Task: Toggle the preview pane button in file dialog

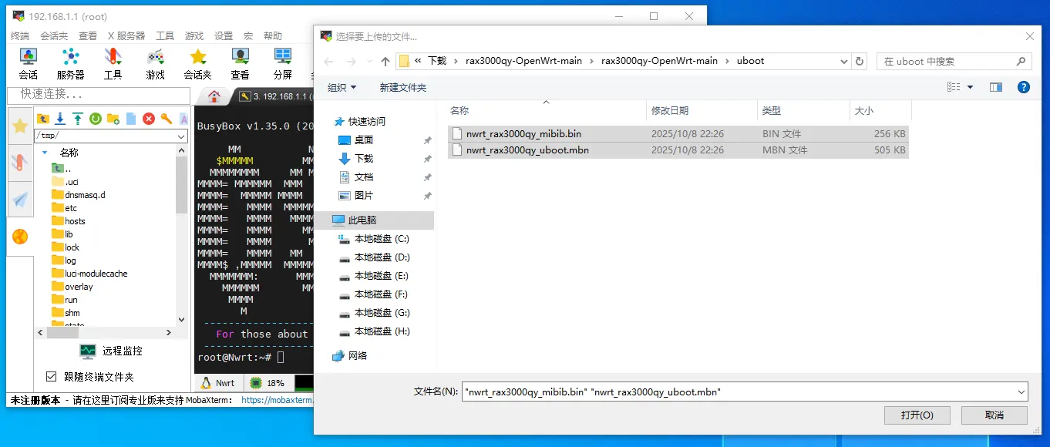Action: point(995,87)
